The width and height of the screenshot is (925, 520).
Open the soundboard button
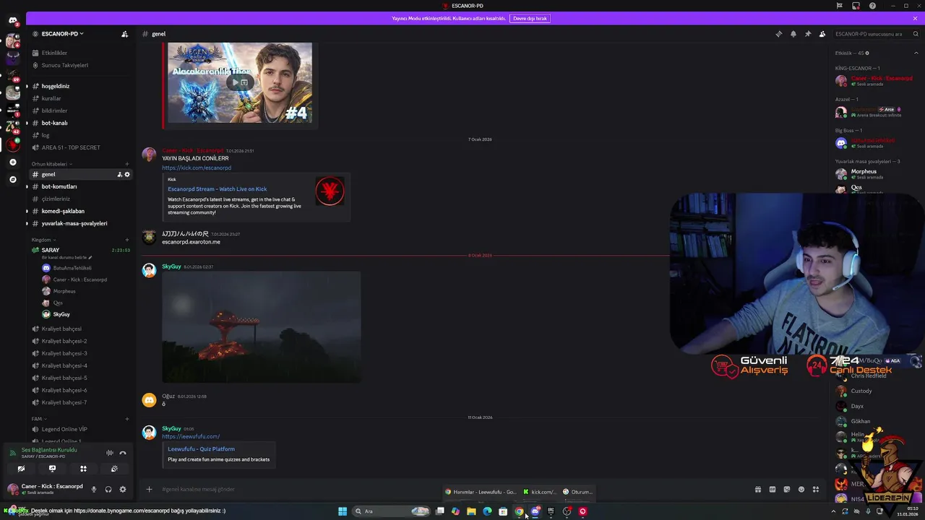point(114,469)
